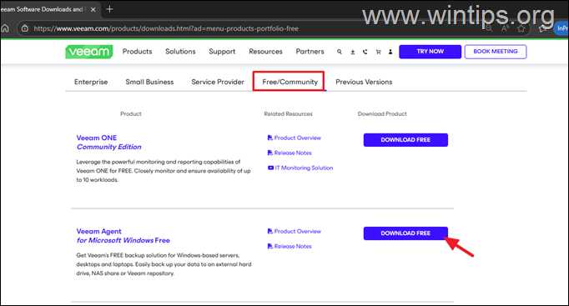
Task: Open the Solutions menu
Action: tap(180, 52)
